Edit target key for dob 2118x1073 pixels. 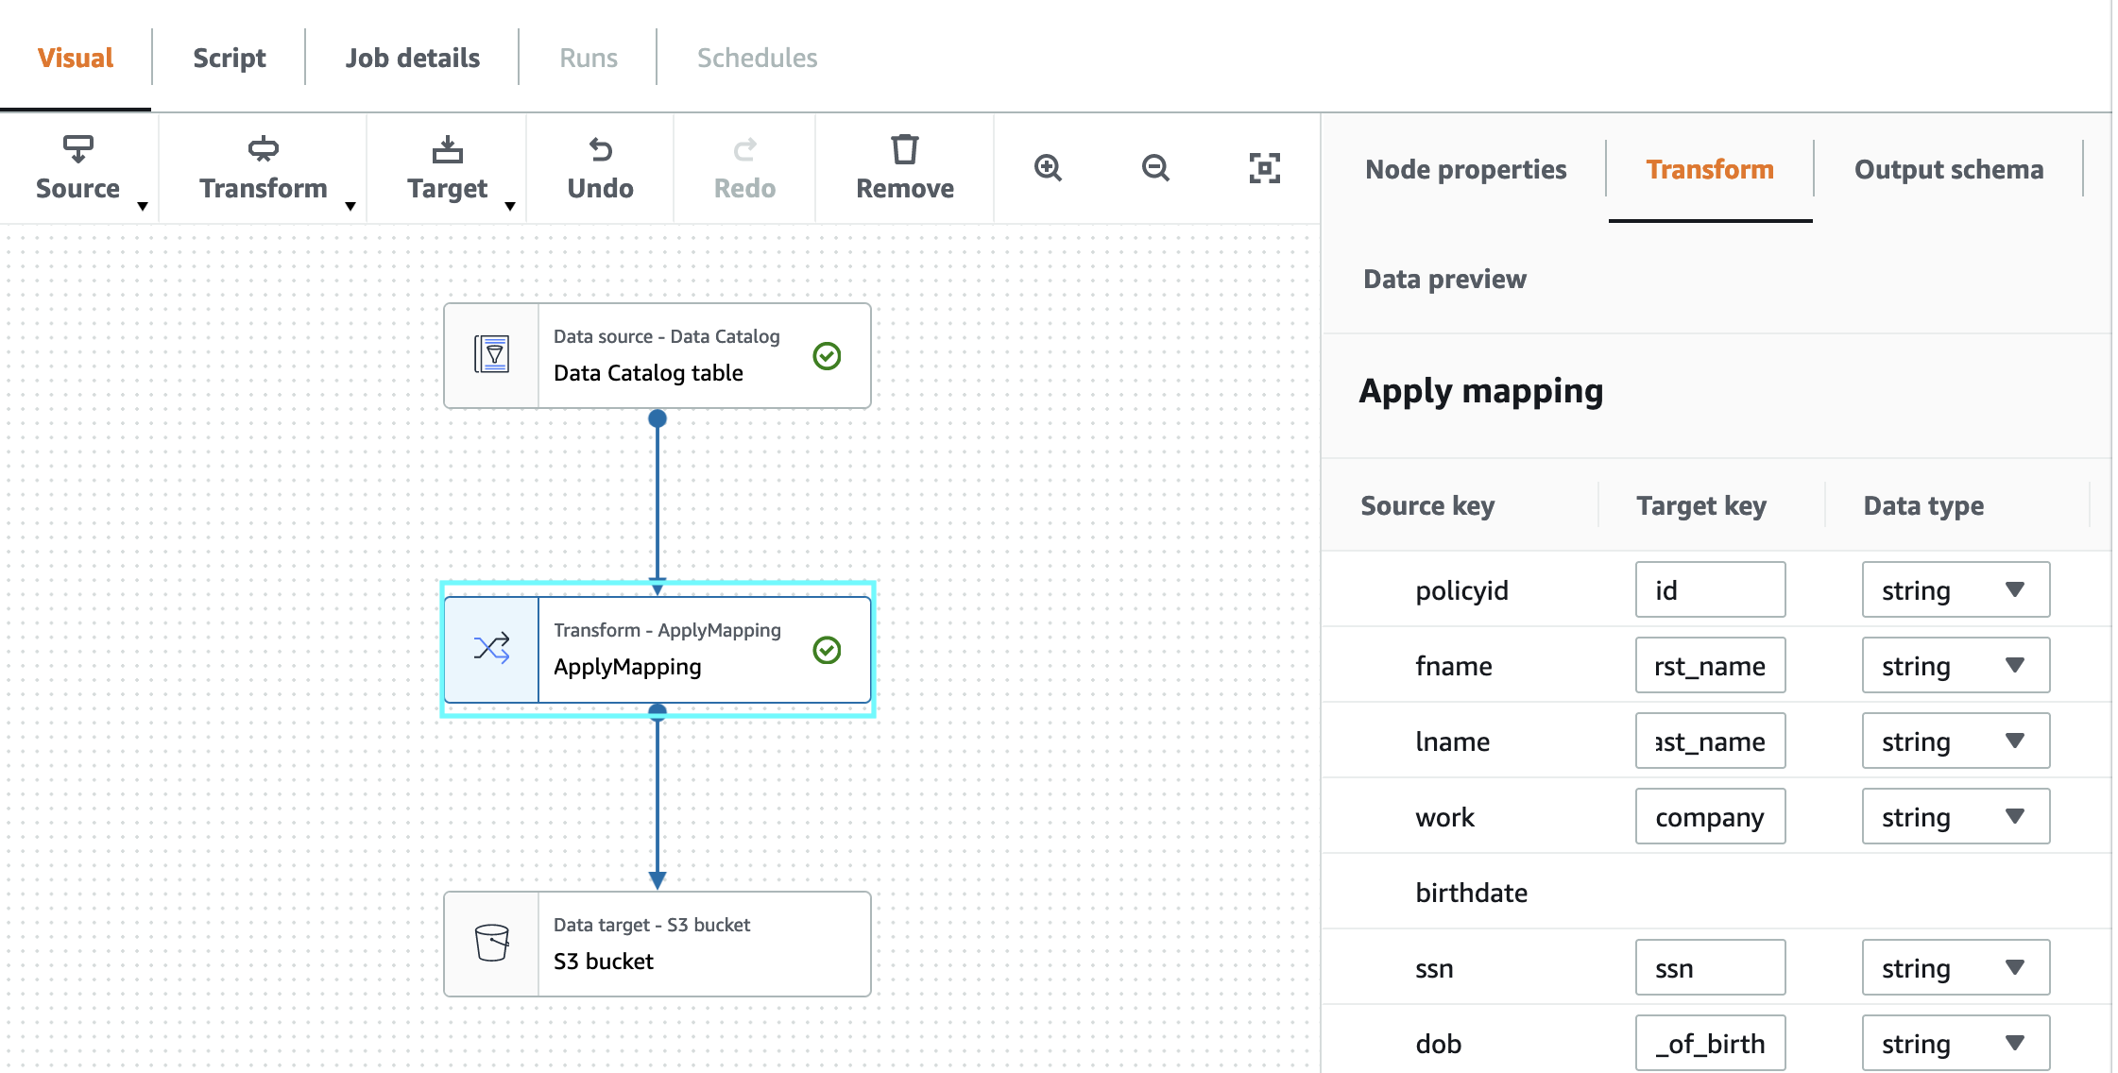point(1710,1043)
